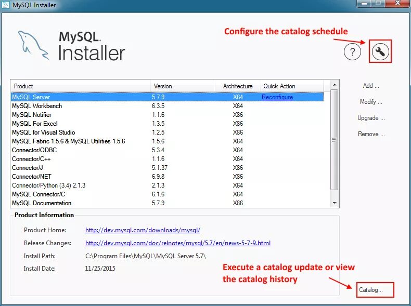The width and height of the screenshot is (411, 306).
Task: Click the Quick Action column header
Action: coord(292,86)
